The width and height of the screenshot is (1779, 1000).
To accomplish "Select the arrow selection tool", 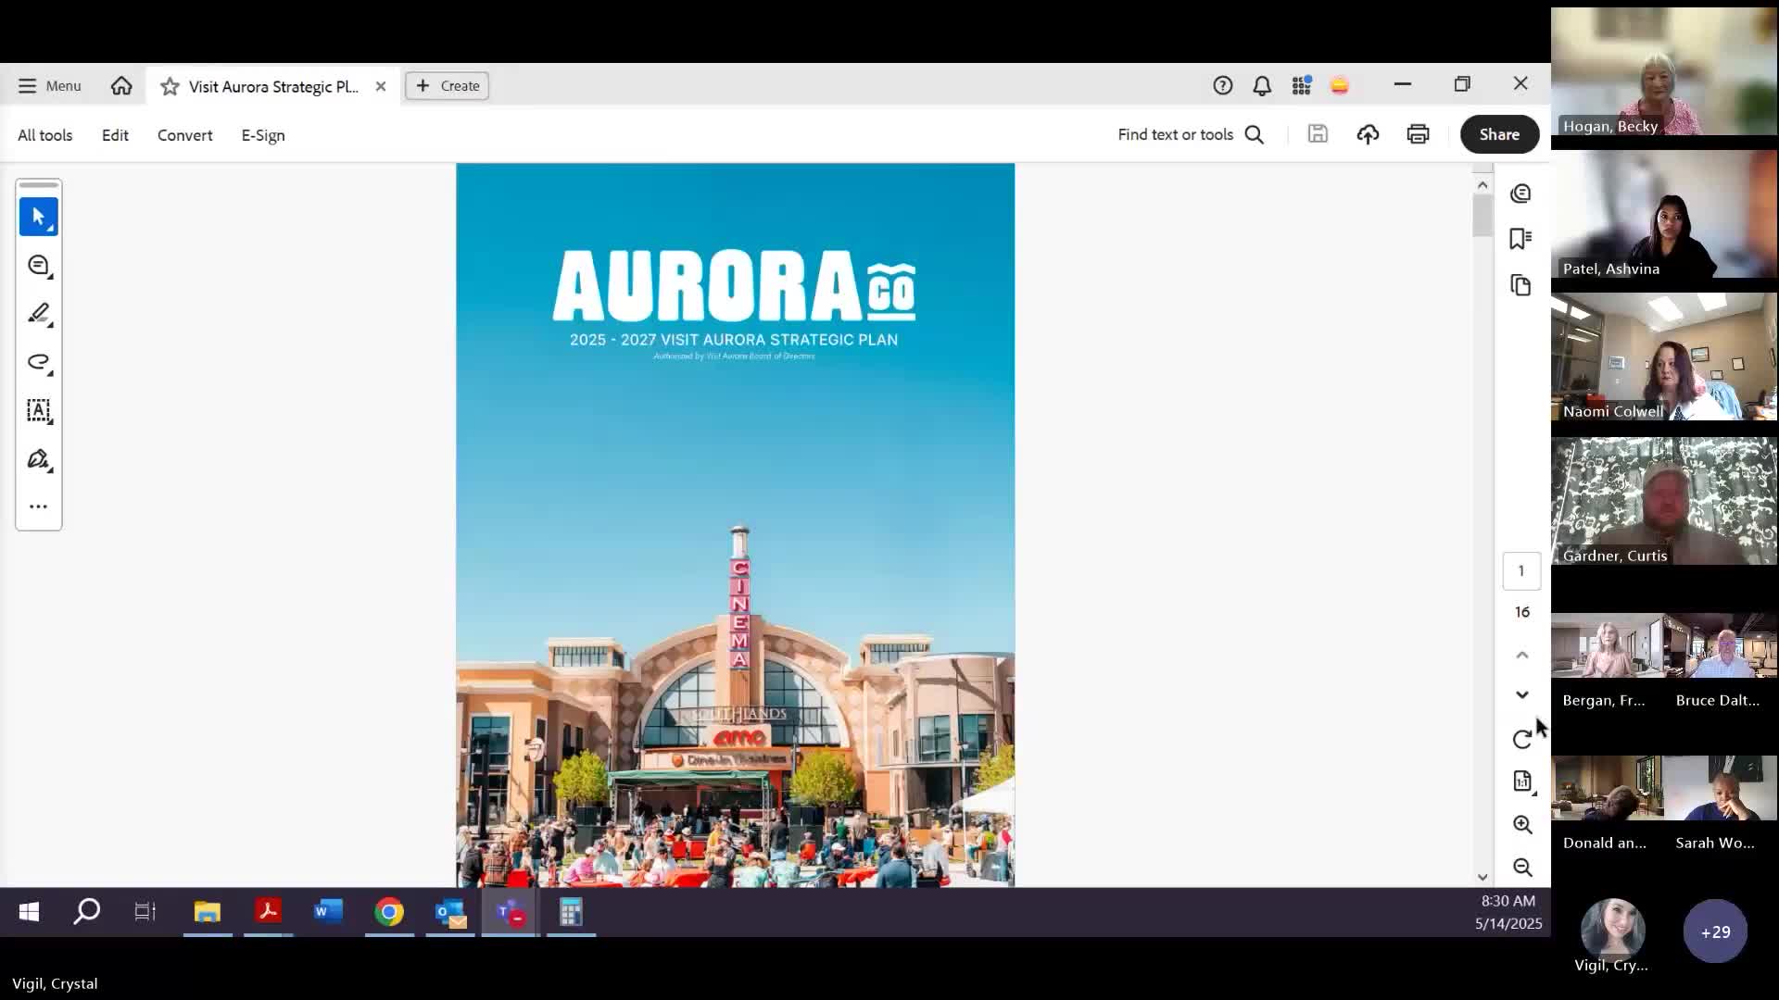I will [x=38, y=217].
